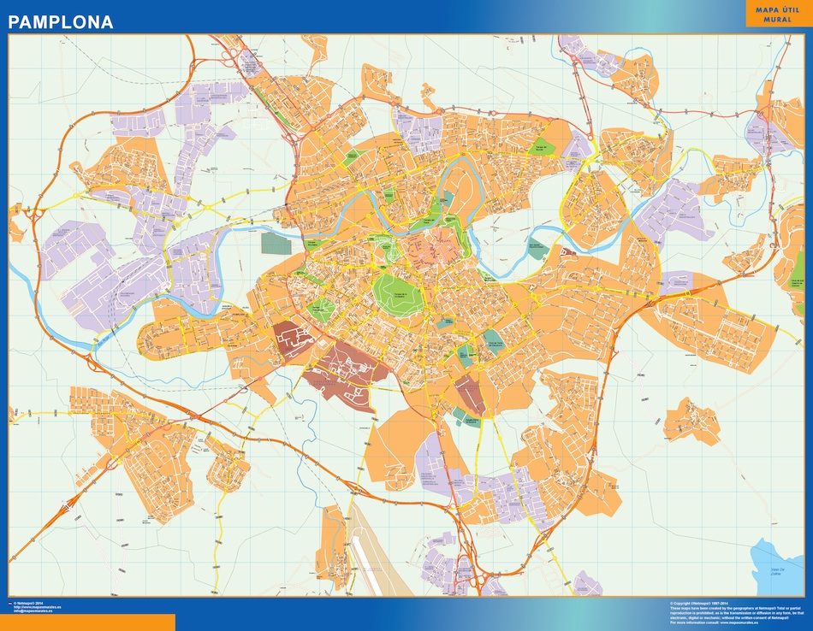Click the large green Parque de la Ciudadela
This screenshot has width=813, height=631.
398,292
